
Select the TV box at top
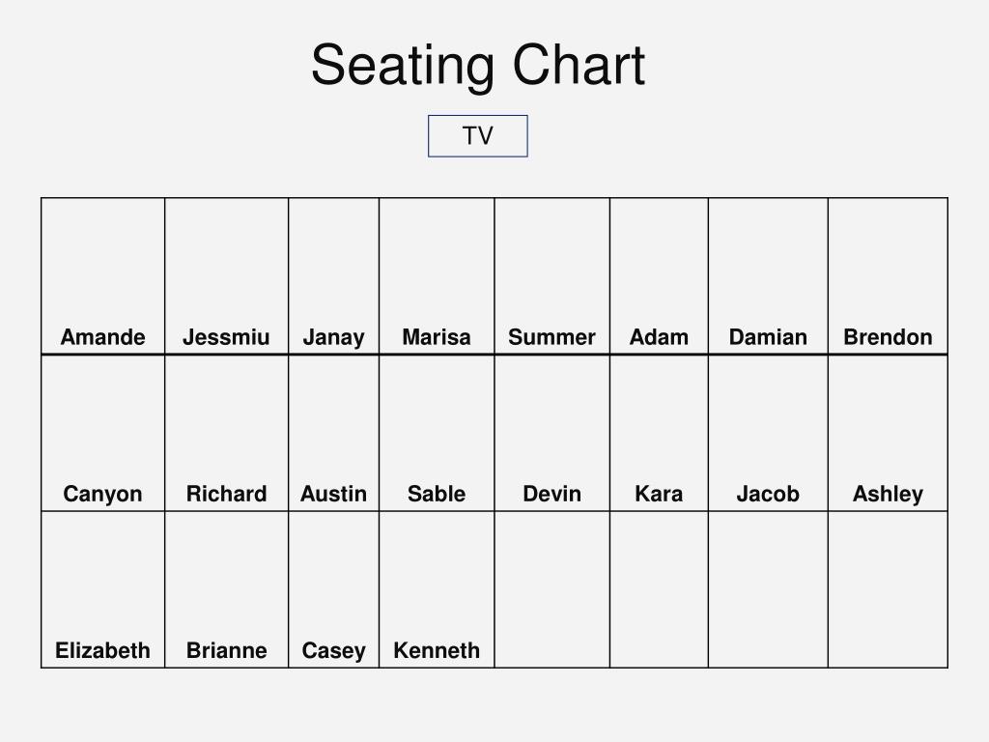(477, 135)
